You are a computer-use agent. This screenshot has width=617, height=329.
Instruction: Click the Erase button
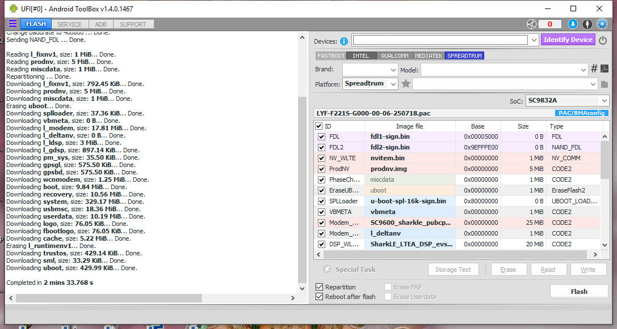coord(508,270)
